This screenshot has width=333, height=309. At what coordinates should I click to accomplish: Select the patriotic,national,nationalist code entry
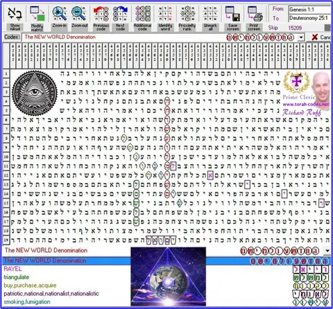click(x=51, y=294)
